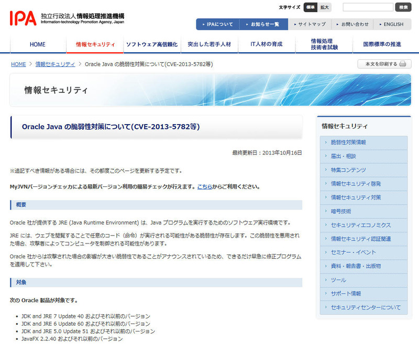Expand 脆弱性対策情報 in the sidebar
419x344 pixels.
[x=348, y=142]
